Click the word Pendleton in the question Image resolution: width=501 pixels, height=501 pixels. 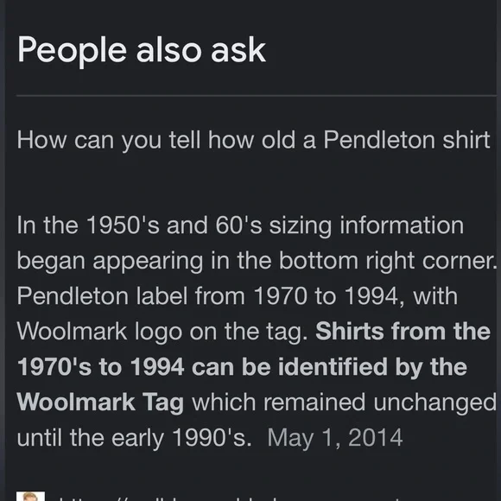pos(379,140)
